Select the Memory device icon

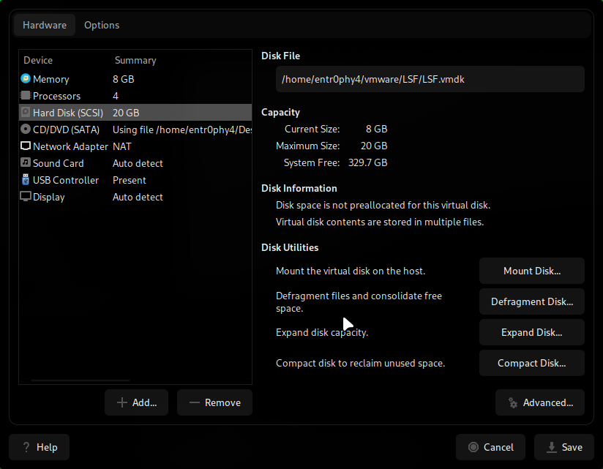pyautogui.click(x=24, y=79)
